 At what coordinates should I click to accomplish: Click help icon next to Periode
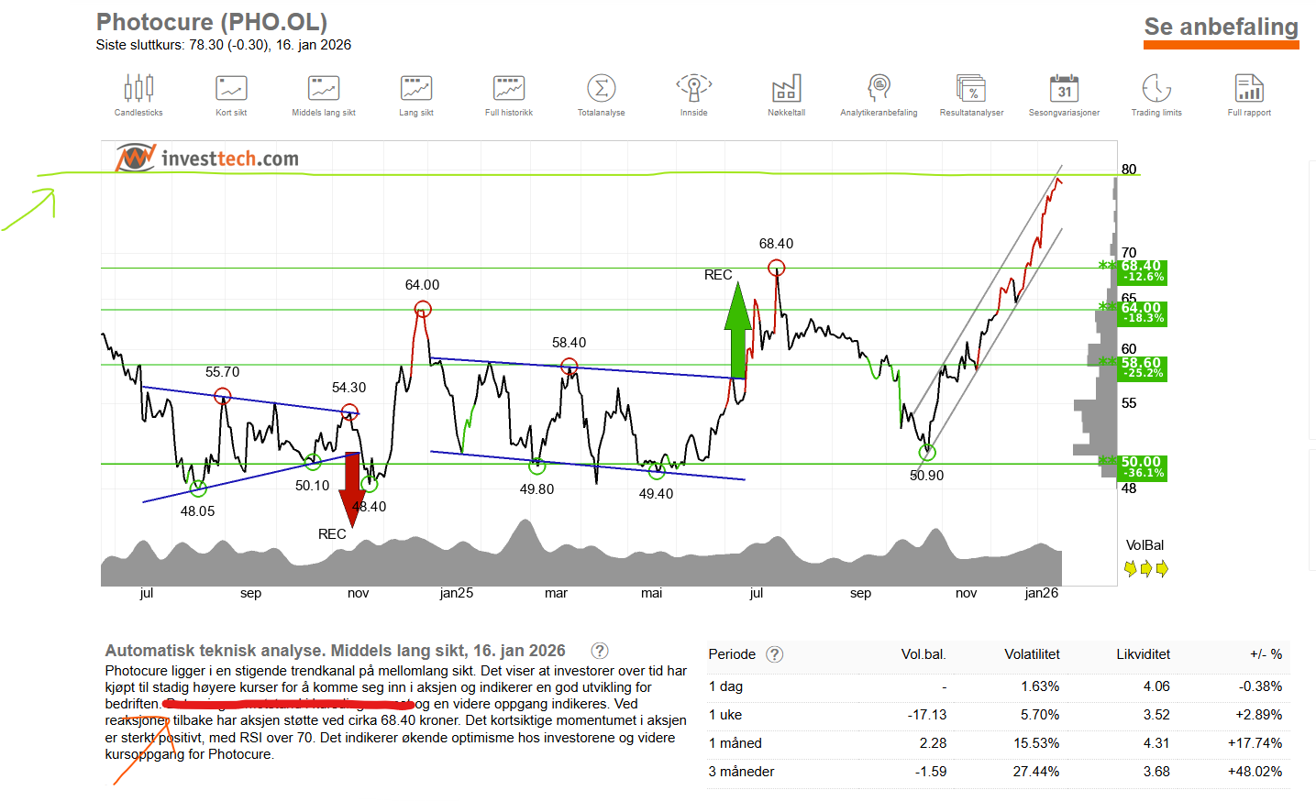point(775,654)
